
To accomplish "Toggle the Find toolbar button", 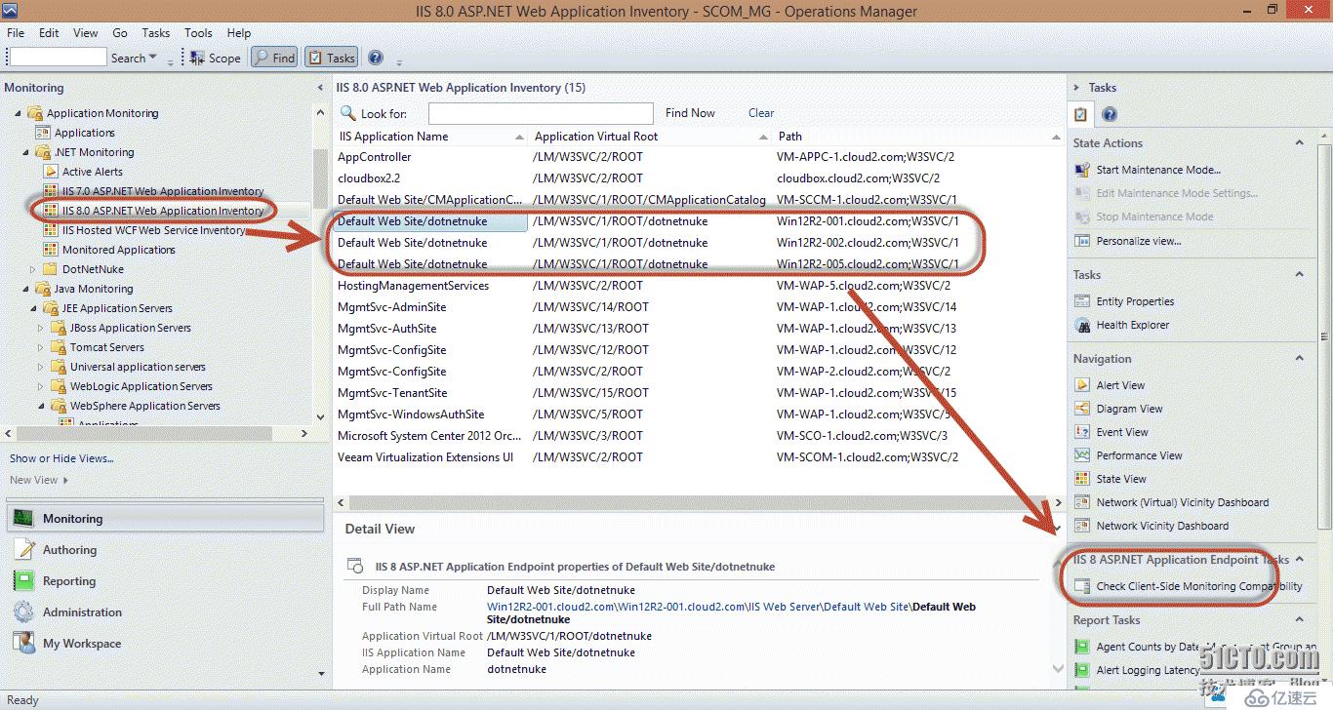I will point(274,58).
